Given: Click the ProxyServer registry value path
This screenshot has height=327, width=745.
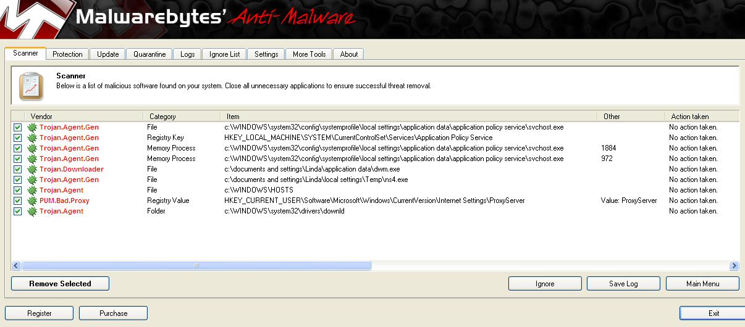Looking at the screenshot, I should tap(374, 201).
